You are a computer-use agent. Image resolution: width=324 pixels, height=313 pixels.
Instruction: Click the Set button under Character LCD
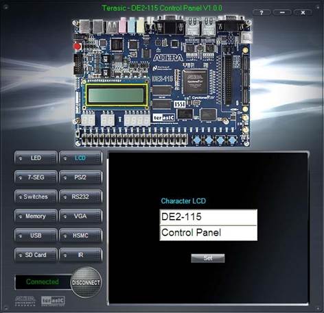208,258
